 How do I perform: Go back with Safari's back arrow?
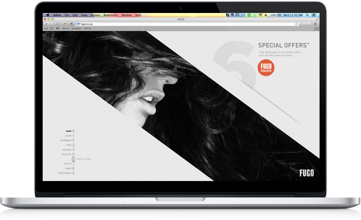(46, 24)
